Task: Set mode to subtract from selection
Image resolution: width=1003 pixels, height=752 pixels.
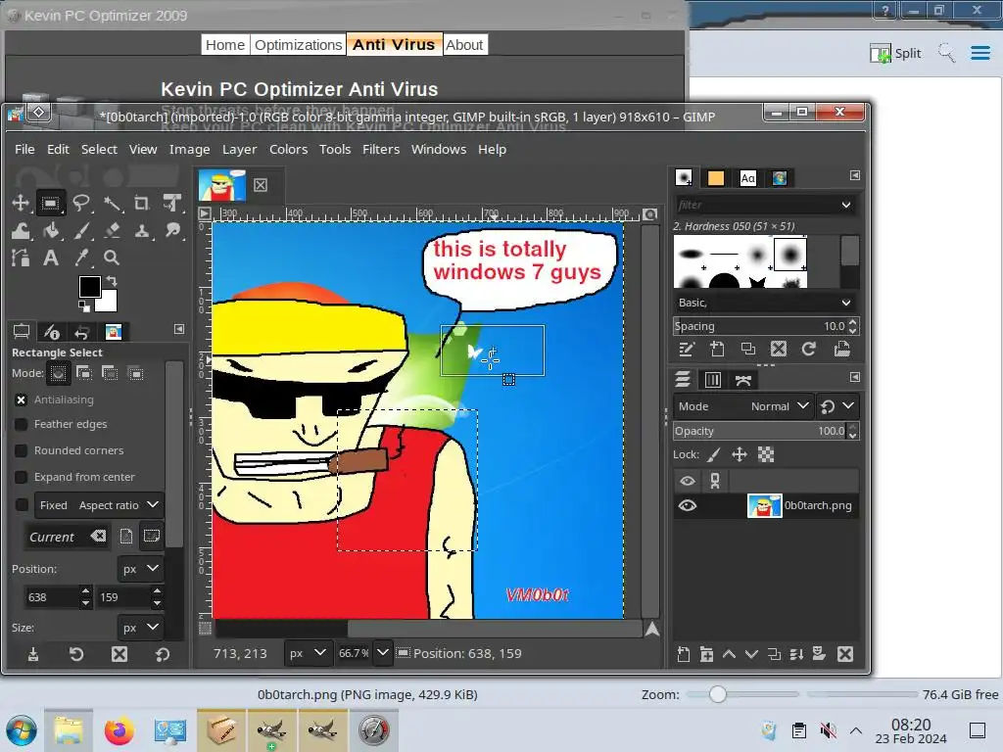Action: click(x=110, y=373)
